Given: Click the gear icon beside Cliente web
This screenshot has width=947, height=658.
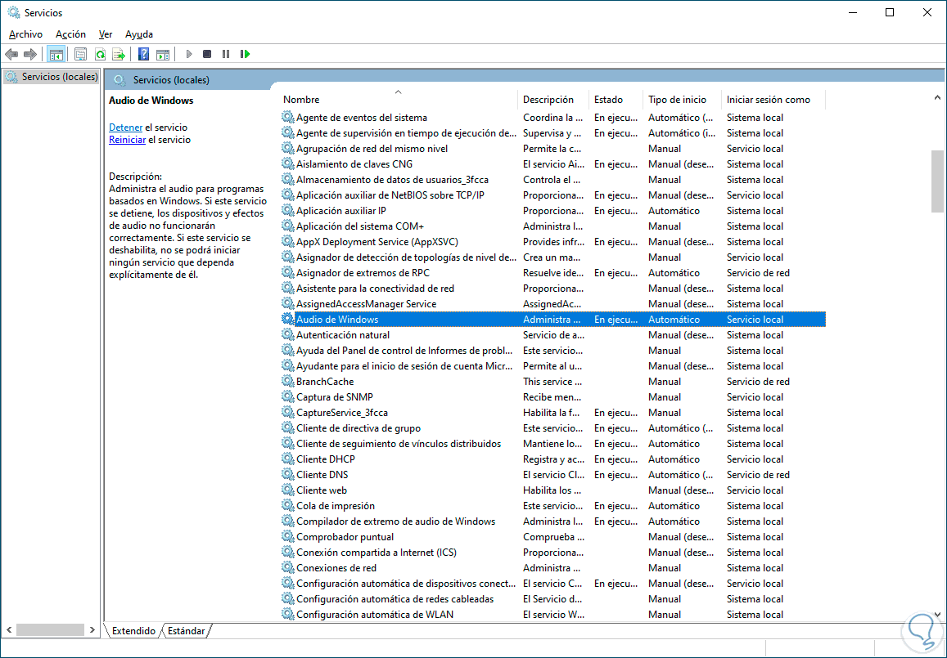Looking at the screenshot, I should [288, 490].
